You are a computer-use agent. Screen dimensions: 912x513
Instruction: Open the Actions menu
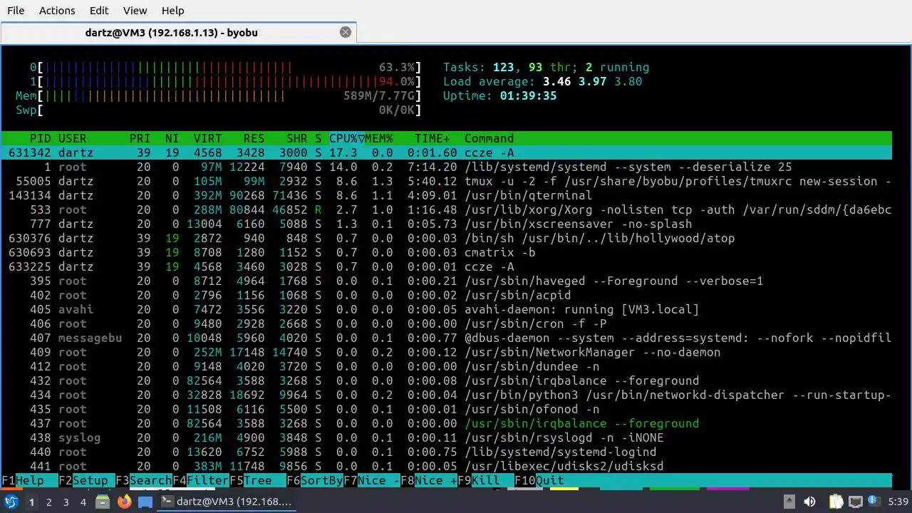[x=57, y=11]
